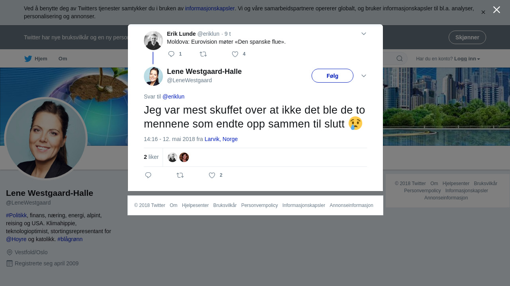
Task: Expand chevron menu beside Følg button
Action: pos(364,76)
